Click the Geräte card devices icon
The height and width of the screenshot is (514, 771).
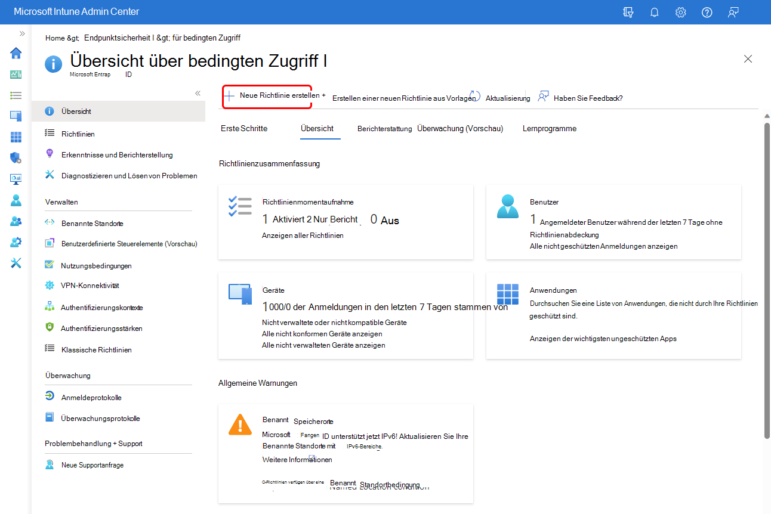pos(240,294)
